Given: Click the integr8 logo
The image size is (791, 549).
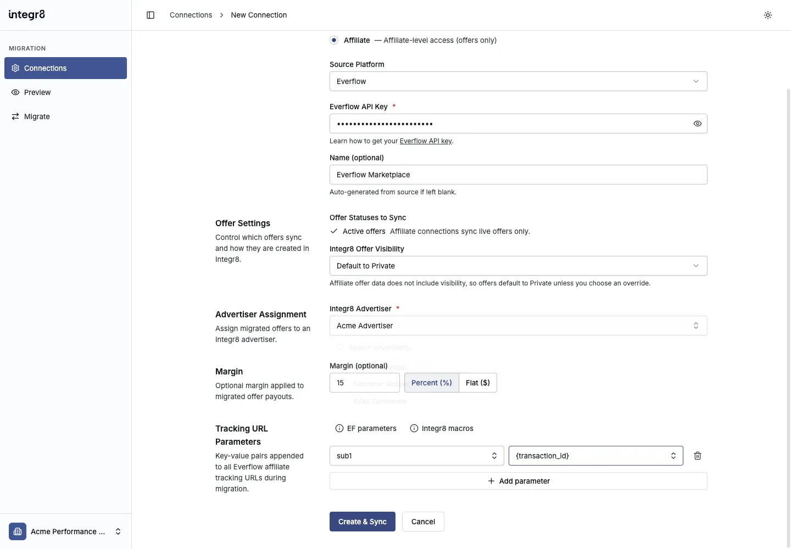Looking at the screenshot, I should tap(27, 15).
